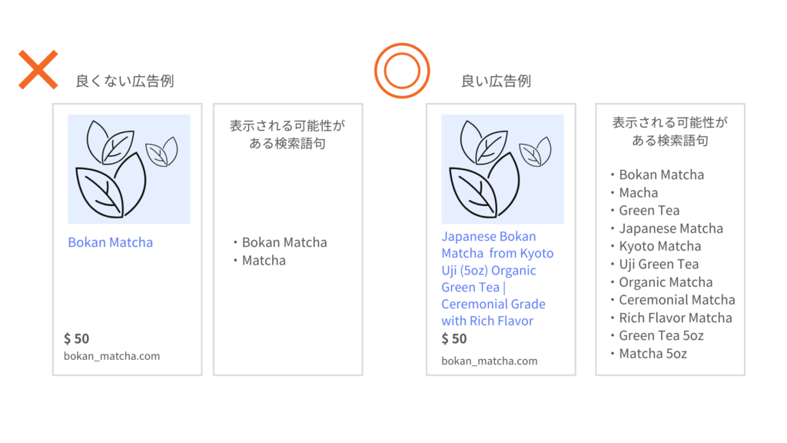This screenshot has height=443, width=787.
Task: Select the Macha search term
Action: point(638,193)
